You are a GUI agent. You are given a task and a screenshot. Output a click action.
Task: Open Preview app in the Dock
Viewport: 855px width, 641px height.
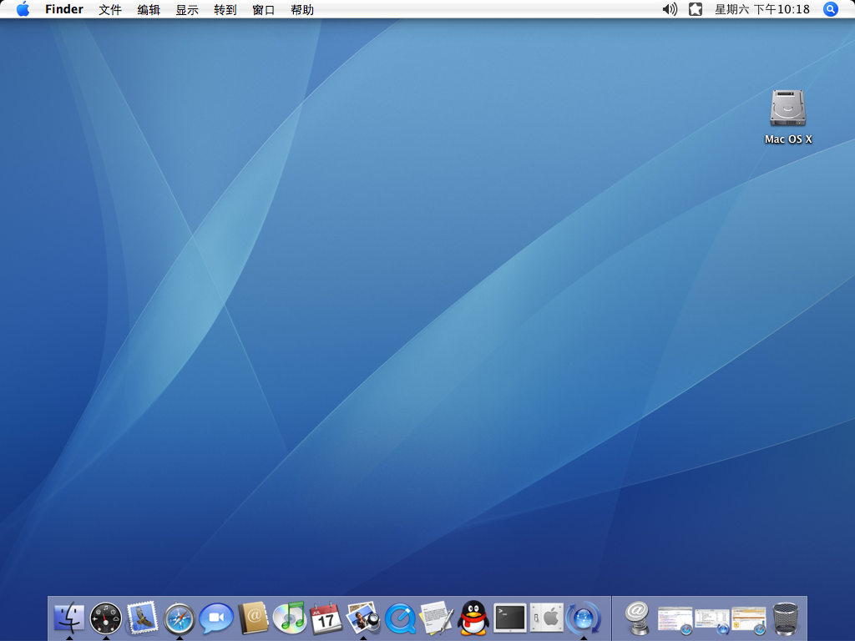click(x=363, y=618)
